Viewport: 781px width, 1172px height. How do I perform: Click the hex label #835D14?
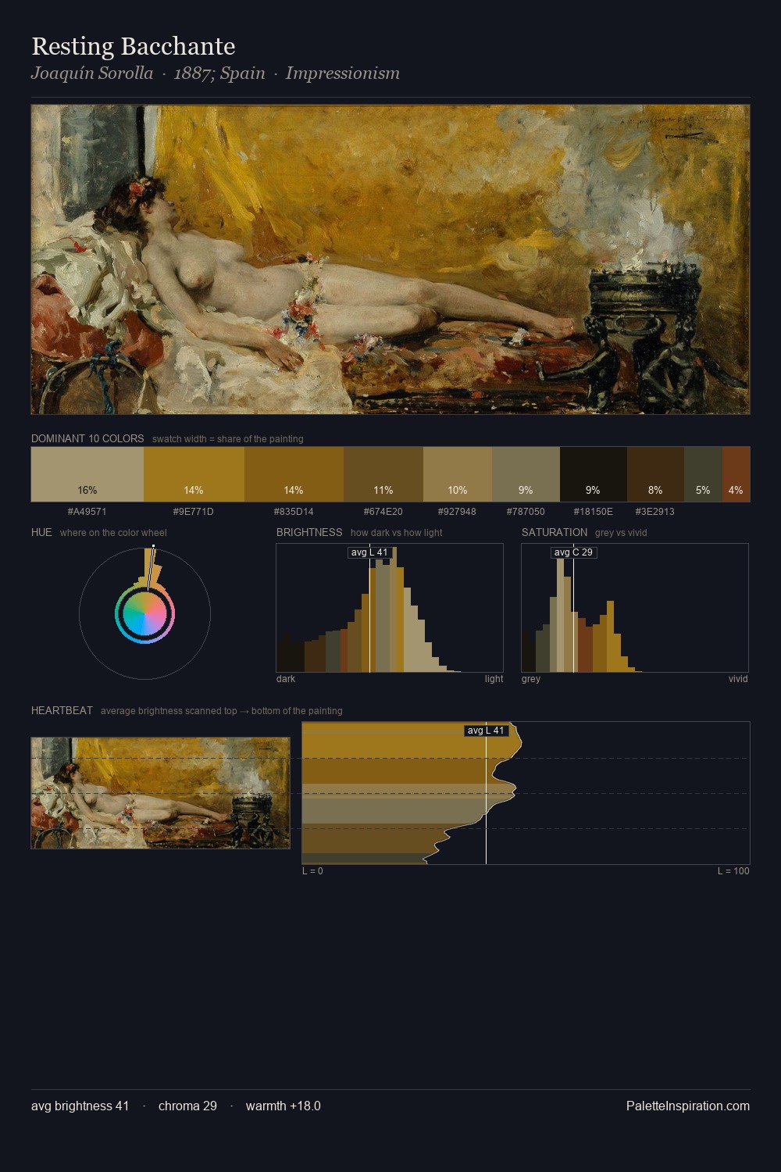point(294,512)
